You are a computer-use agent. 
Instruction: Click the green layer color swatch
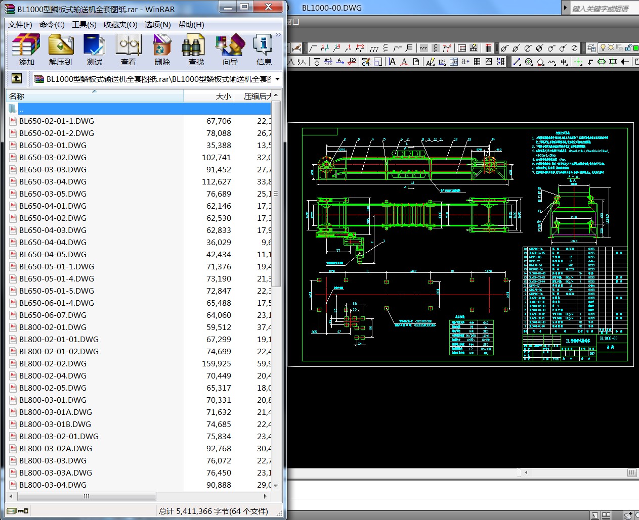(x=635, y=48)
